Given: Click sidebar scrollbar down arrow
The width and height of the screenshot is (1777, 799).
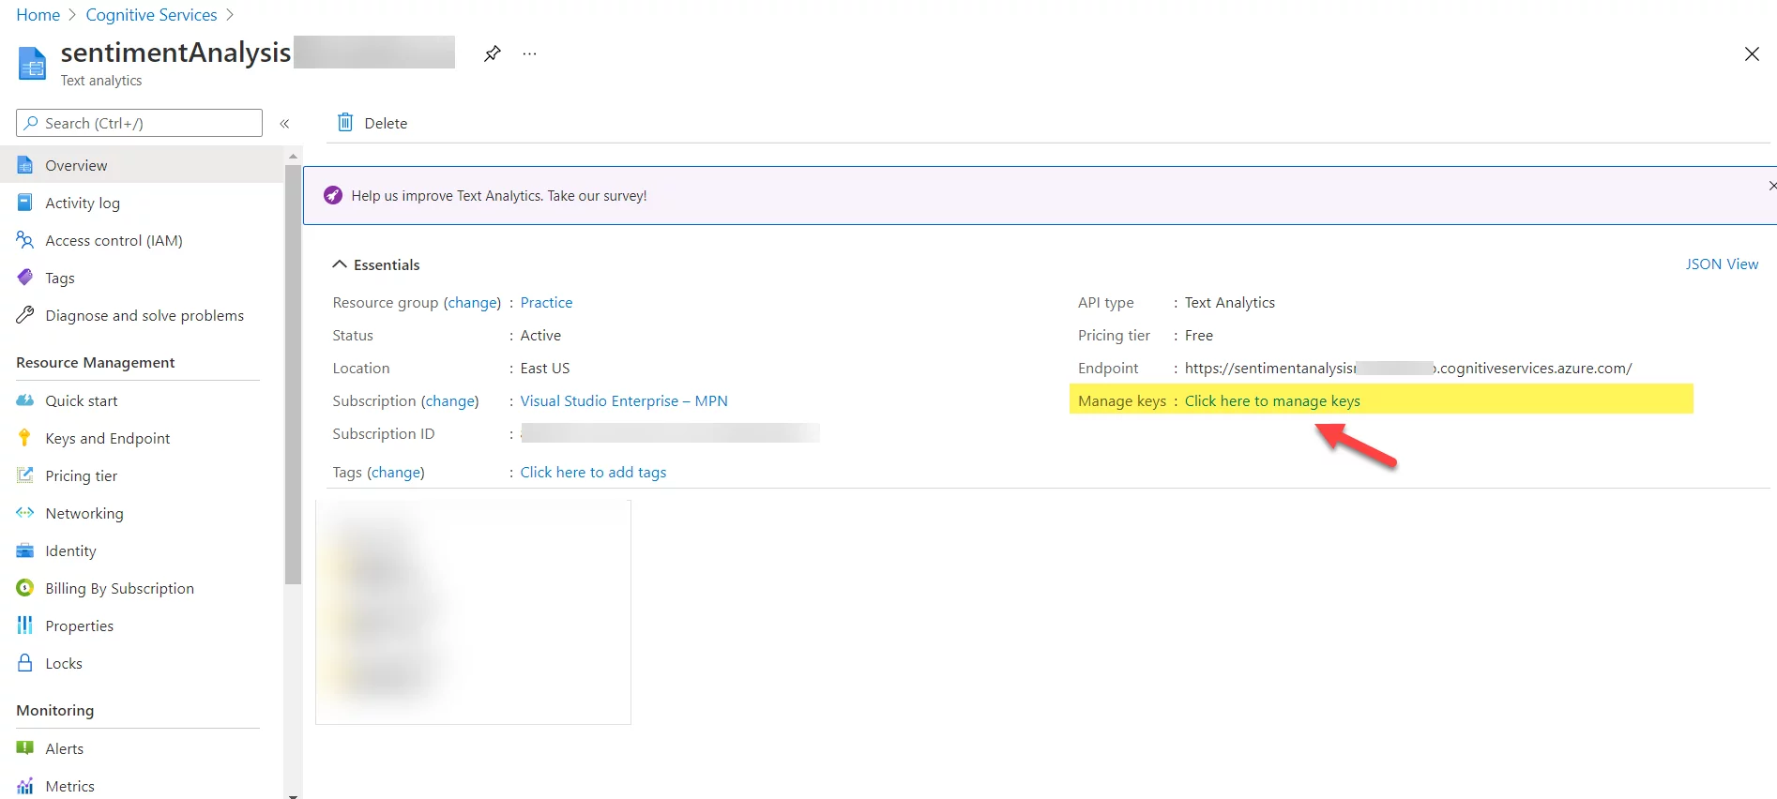Looking at the screenshot, I should click(x=294, y=795).
